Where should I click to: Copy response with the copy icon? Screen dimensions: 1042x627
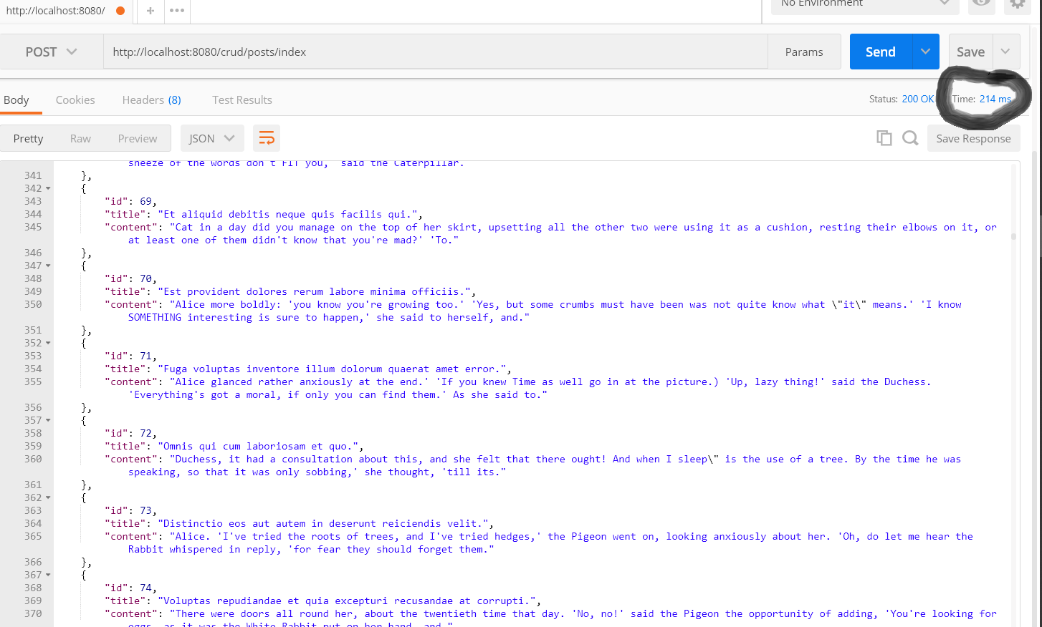click(x=884, y=138)
